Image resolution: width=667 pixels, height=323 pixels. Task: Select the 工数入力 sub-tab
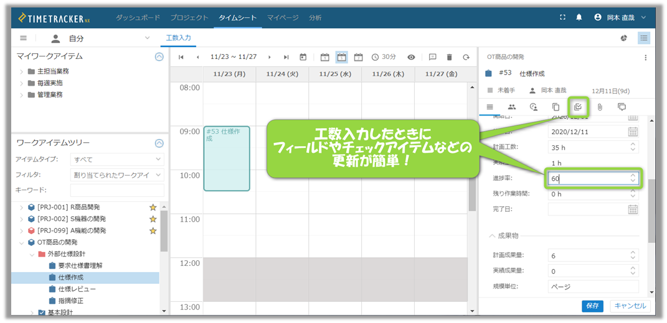point(178,38)
